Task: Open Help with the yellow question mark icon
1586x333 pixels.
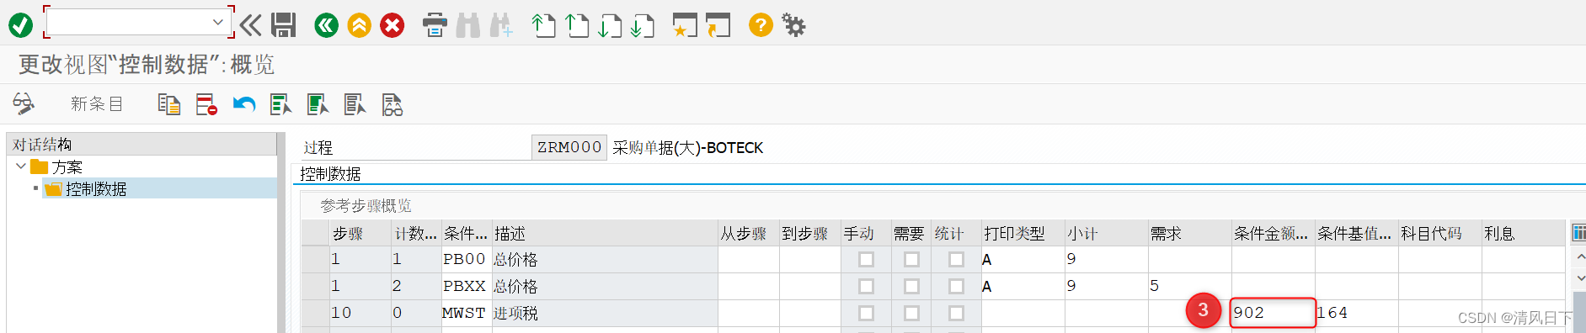Action: point(761,25)
